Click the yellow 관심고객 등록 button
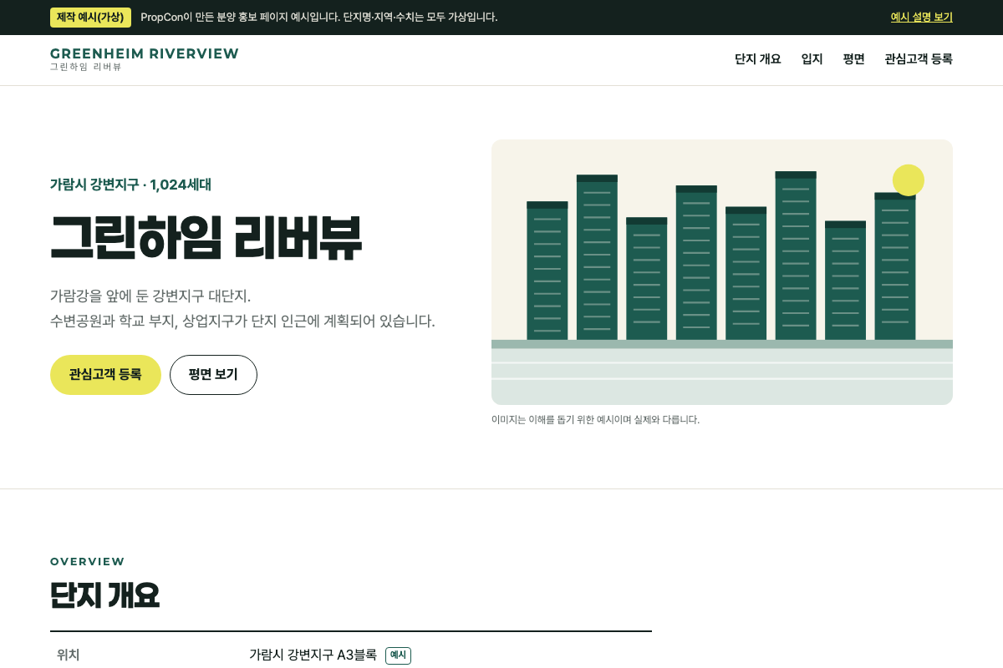The width and height of the screenshot is (1003, 668). 105,375
